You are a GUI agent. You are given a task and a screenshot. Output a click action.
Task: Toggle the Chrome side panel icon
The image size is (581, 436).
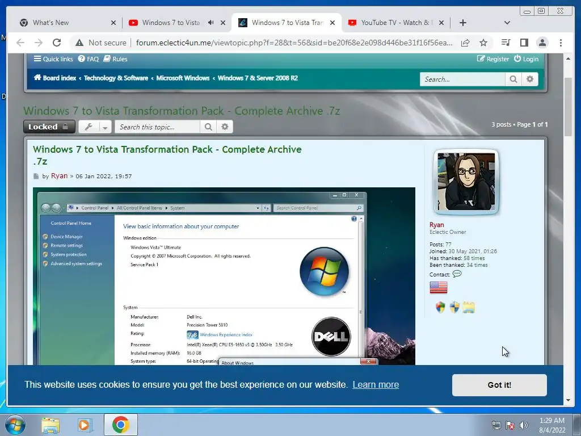(524, 43)
